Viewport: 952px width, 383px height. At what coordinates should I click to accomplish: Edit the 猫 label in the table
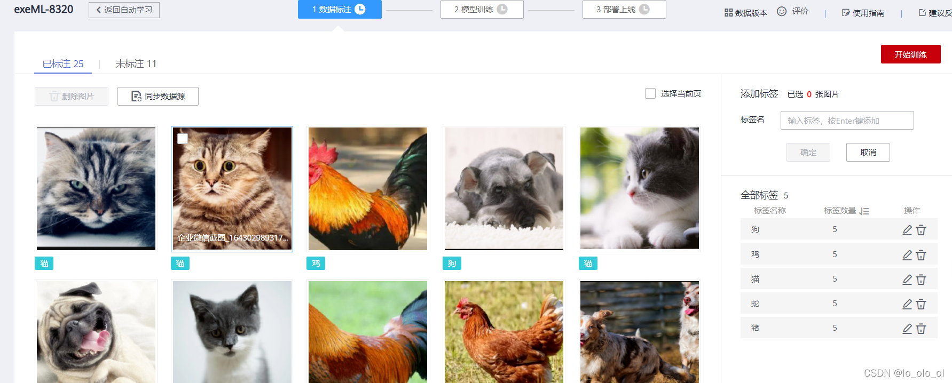click(907, 280)
